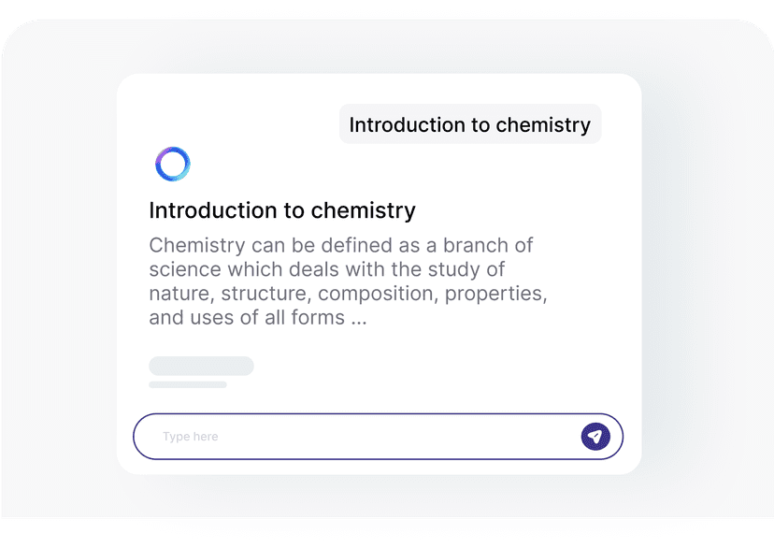Click the thin gray loading placeholder line
The height and width of the screenshot is (548, 774).
tap(187, 384)
